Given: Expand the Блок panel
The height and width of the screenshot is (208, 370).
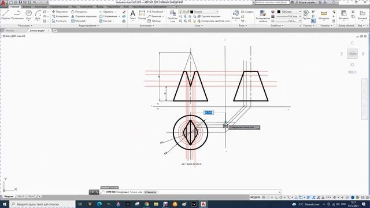Looking at the screenshot, I should 243,25.
